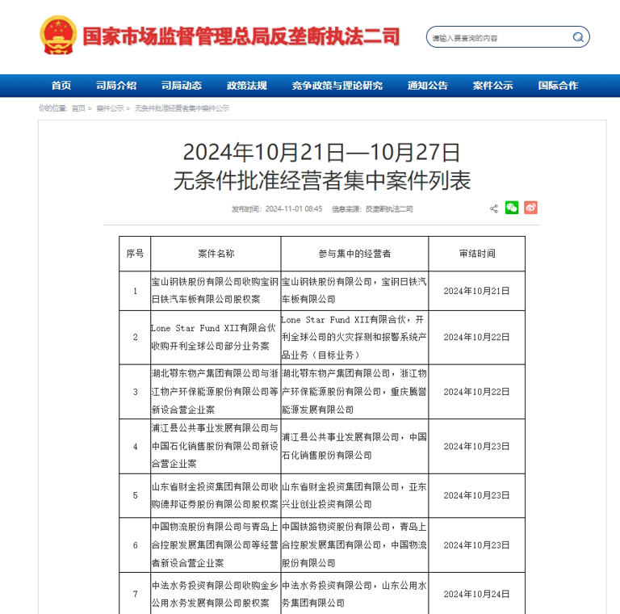
Task: Click the article title 2024年10月21日—10月27日
Action: (321, 153)
